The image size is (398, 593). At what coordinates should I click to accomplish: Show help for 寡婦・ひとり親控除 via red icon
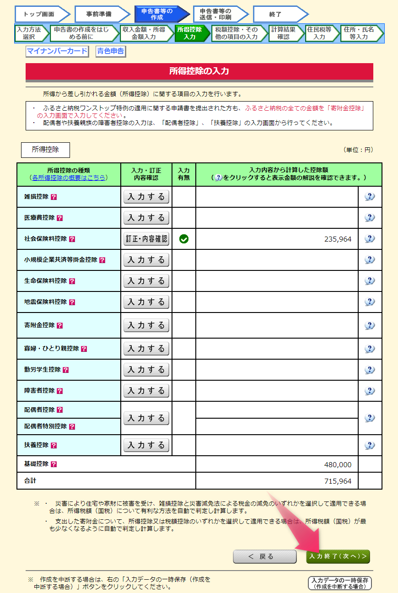coord(84,349)
